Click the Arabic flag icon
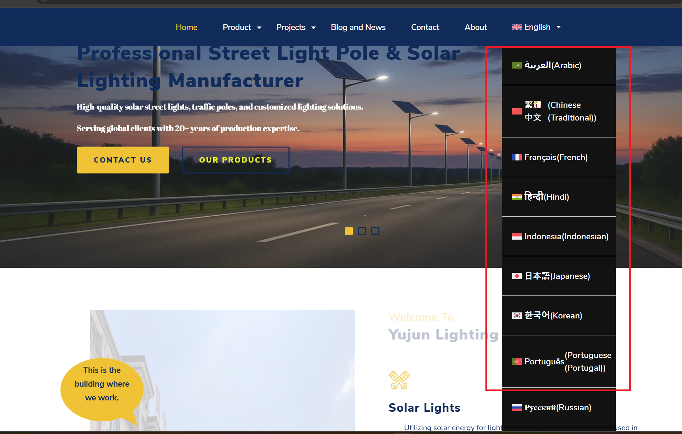The height and width of the screenshot is (434, 682). point(517,65)
